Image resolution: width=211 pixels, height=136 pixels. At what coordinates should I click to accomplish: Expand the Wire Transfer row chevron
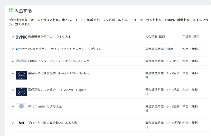pyautogui.click(x=13, y=107)
